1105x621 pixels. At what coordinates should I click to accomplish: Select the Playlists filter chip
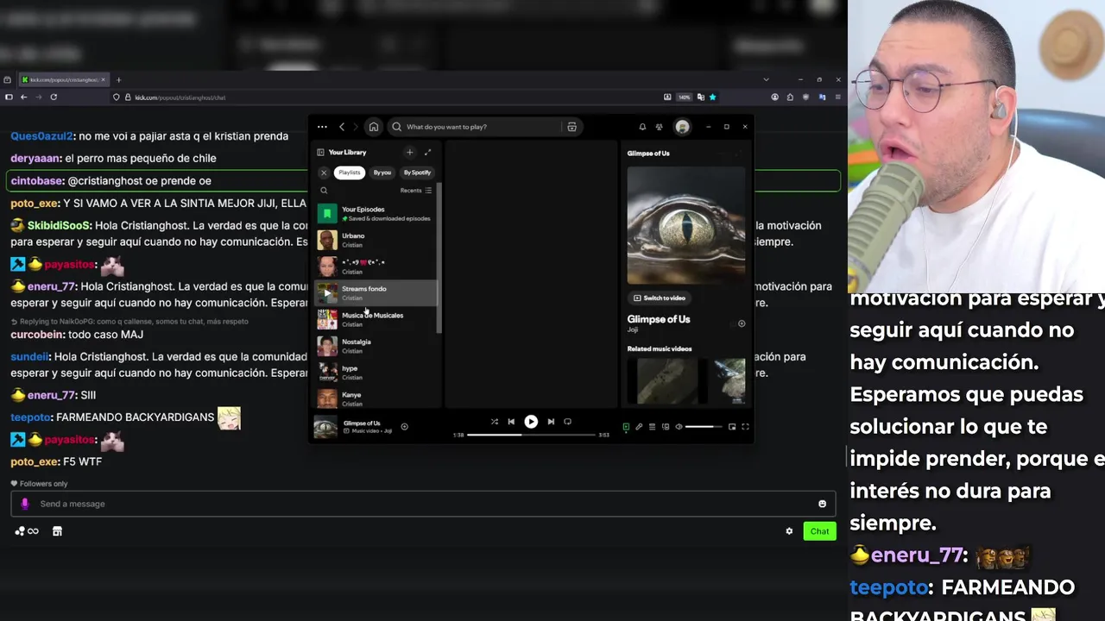tap(350, 172)
